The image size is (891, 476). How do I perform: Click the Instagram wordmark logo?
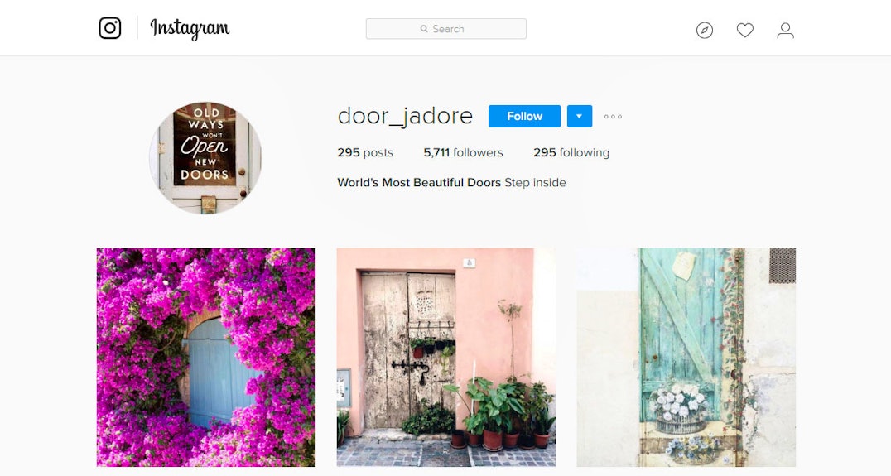pos(190,28)
